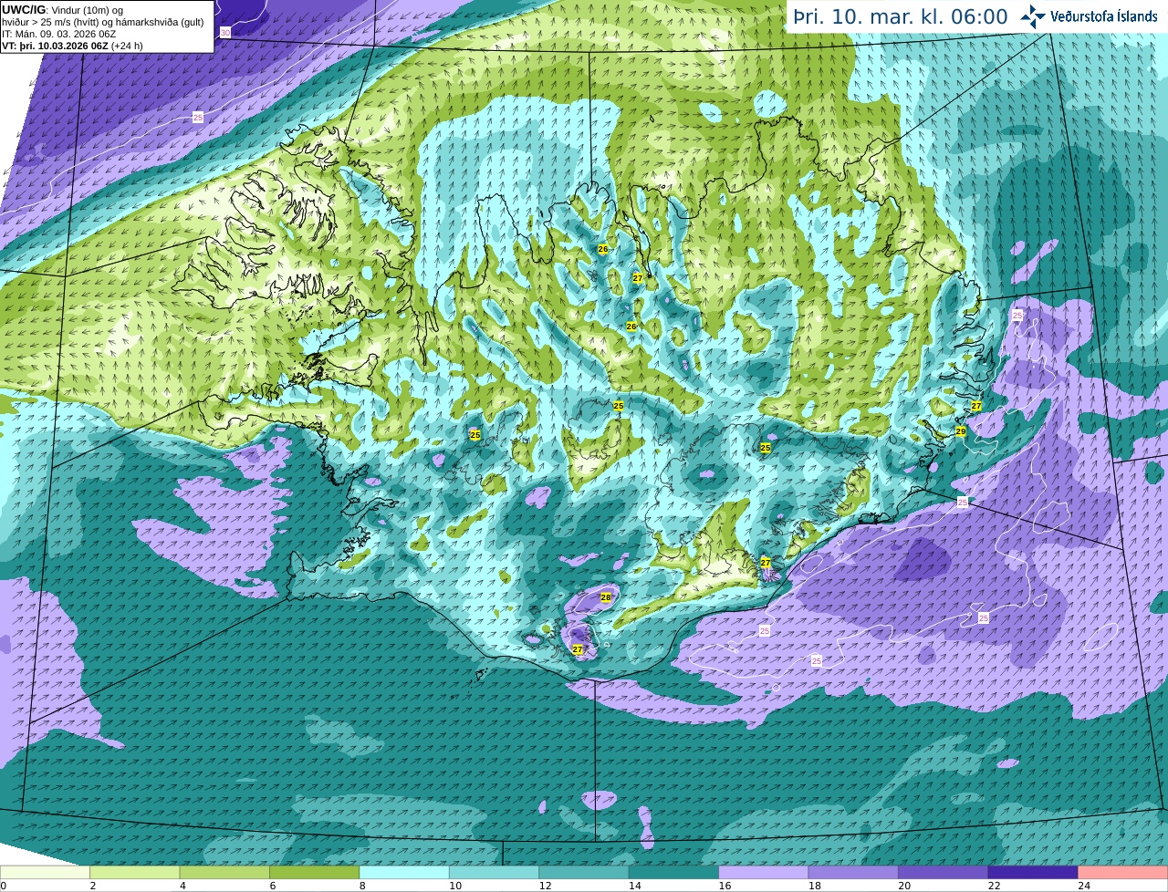Click the legend scale value 12
1168x892 pixels.
(x=545, y=886)
